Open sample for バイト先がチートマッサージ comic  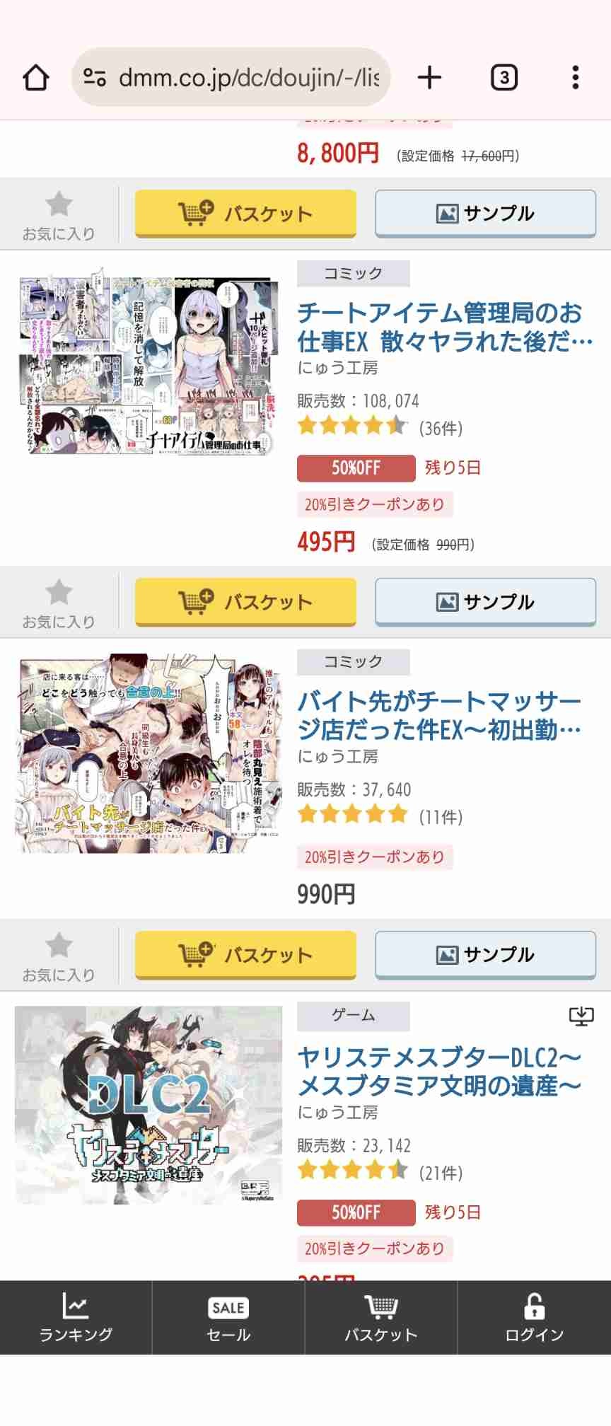click(485, 955)
